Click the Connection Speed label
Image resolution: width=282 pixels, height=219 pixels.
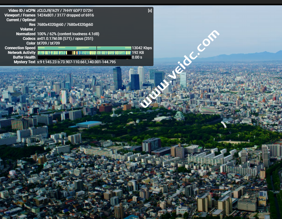20,48
